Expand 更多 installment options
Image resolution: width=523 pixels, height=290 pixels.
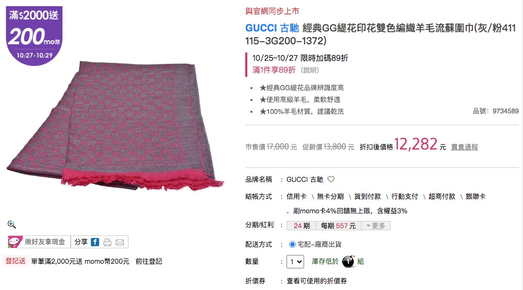pyautogui.click(x=376, y=226)
